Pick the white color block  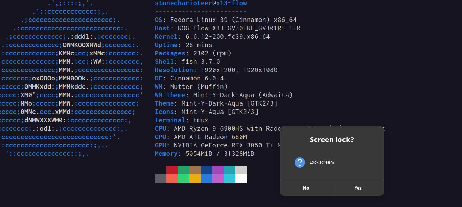(241, 178)
